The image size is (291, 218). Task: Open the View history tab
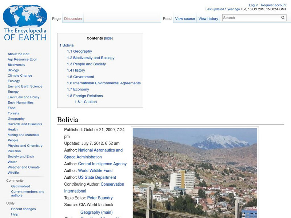(208, 18)
